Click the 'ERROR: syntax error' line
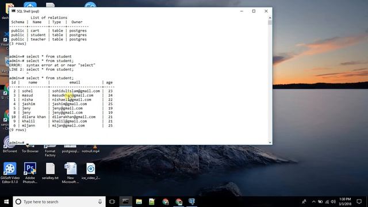Screen dimensions: 368x207 (52, 65)
